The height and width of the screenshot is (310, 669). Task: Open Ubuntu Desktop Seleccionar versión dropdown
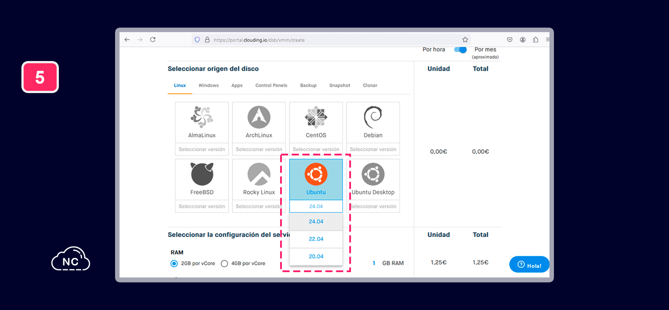(373, 206)
